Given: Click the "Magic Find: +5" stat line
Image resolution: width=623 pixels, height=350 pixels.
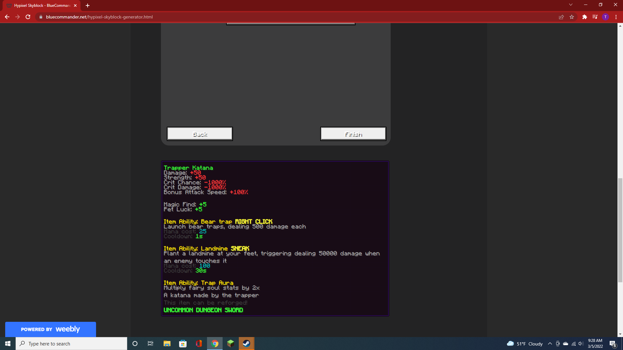Looking at the screenshot, I should click(x=185, y=204).
